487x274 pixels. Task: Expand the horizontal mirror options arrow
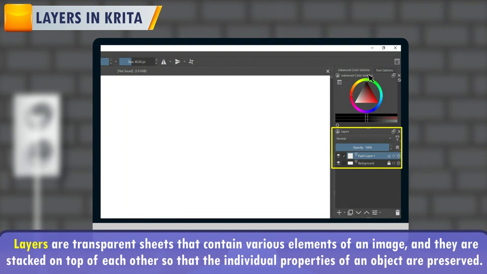(170, 61)
